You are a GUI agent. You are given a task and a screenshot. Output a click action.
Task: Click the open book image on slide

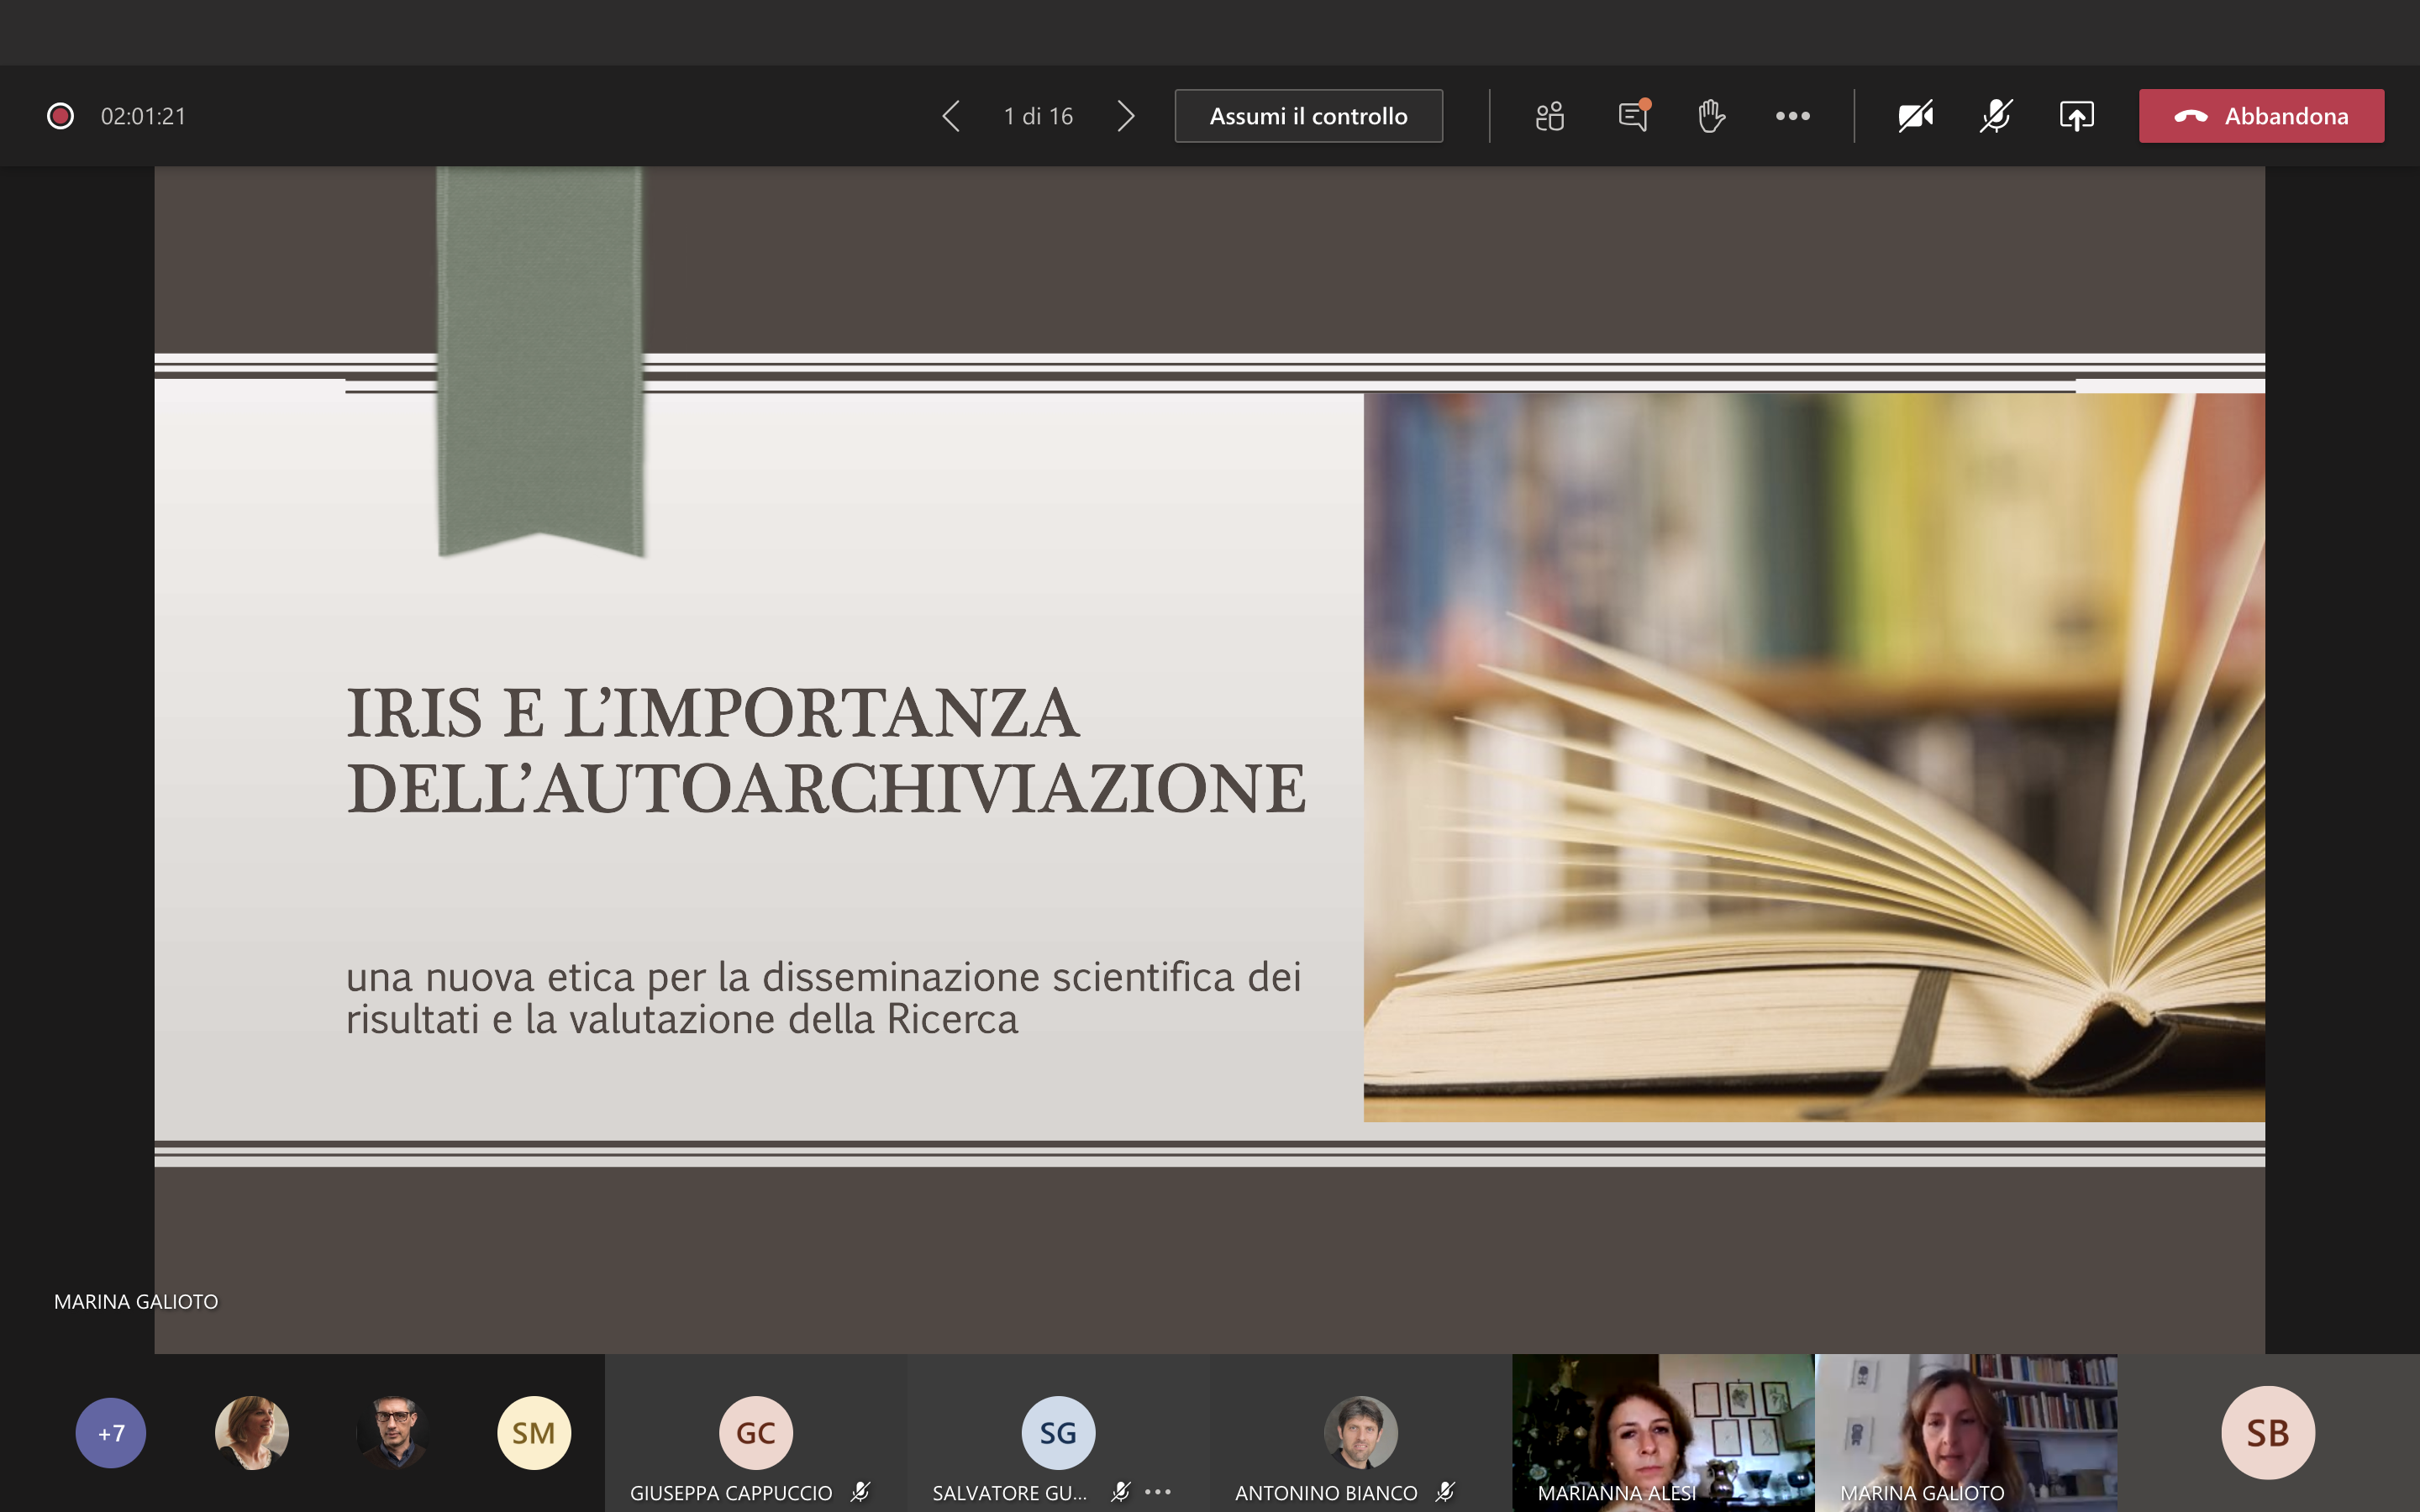point(1814,757)
